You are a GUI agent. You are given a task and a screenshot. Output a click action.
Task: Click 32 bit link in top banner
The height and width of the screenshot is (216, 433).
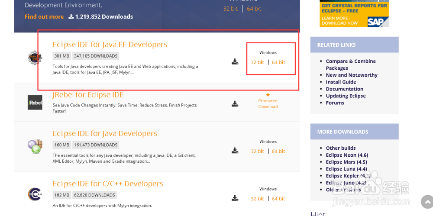[x=231, y=9]
